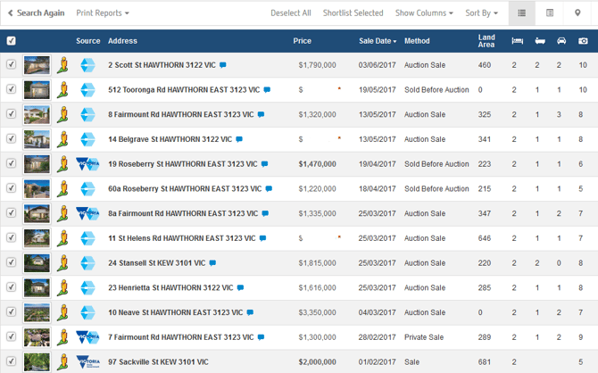Open the Sort By dropdown
The width and height of the screenshot is (598, 373).
pyautogui.click(x=482, y=13)
